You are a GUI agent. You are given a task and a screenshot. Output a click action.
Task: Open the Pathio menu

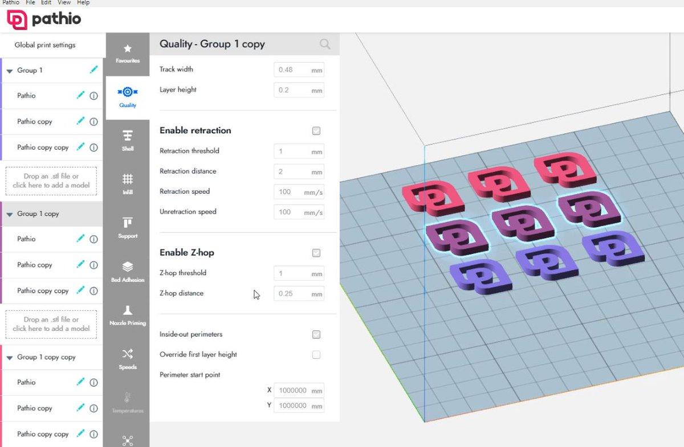point(11,3)
